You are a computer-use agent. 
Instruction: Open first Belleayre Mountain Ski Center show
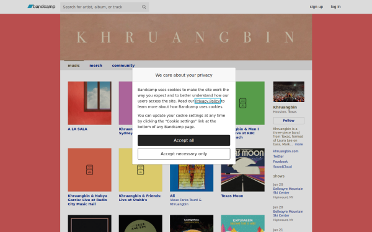coord(288,191)
